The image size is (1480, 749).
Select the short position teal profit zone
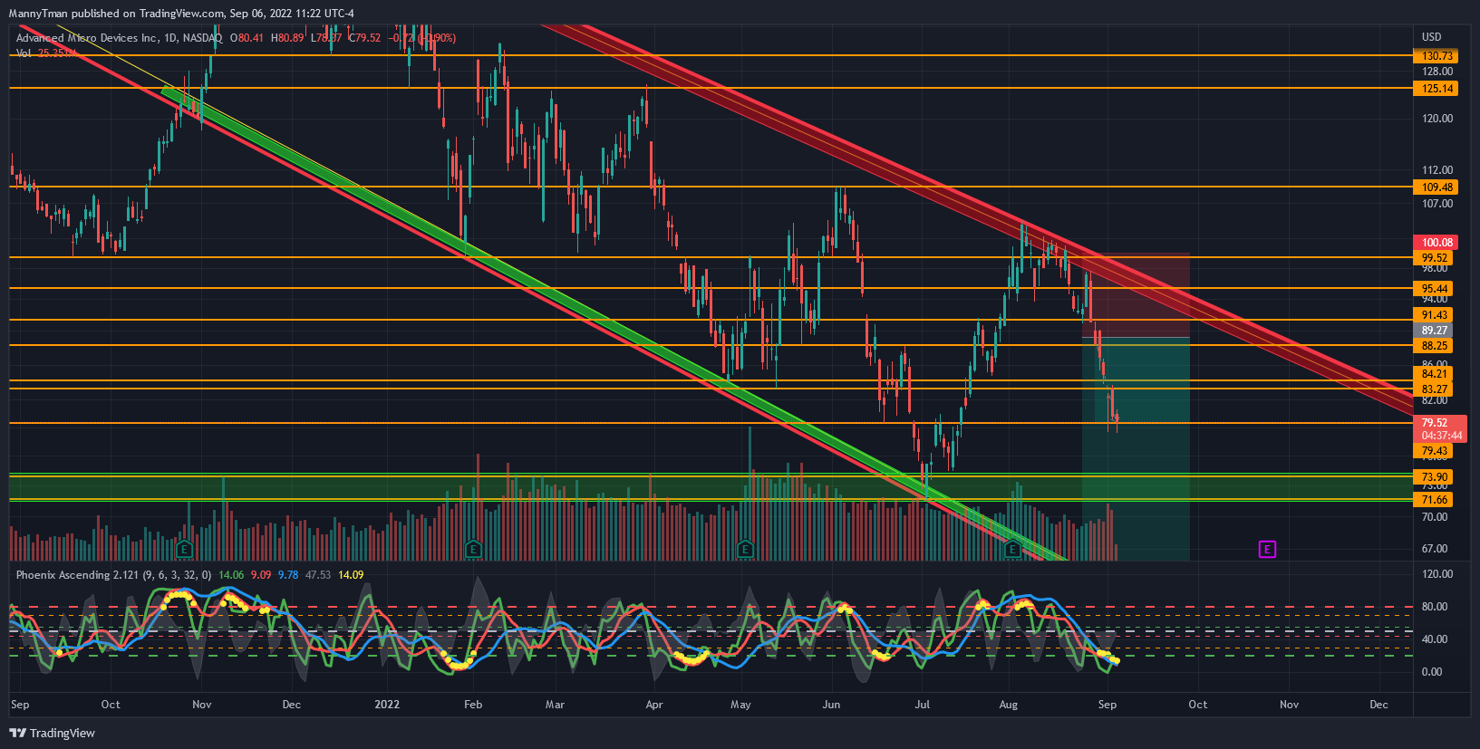click(1136, 449)
